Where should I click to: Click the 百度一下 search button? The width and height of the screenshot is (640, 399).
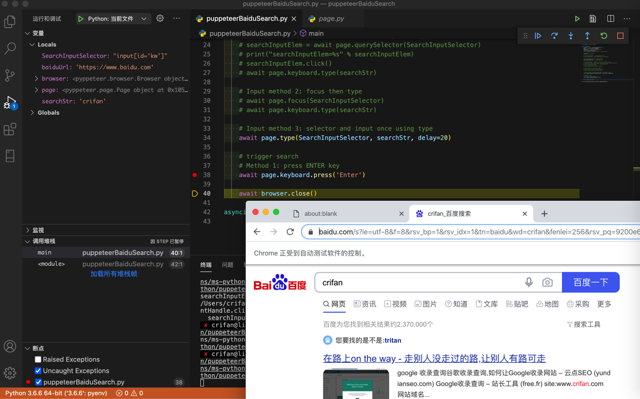pos(590,282)
